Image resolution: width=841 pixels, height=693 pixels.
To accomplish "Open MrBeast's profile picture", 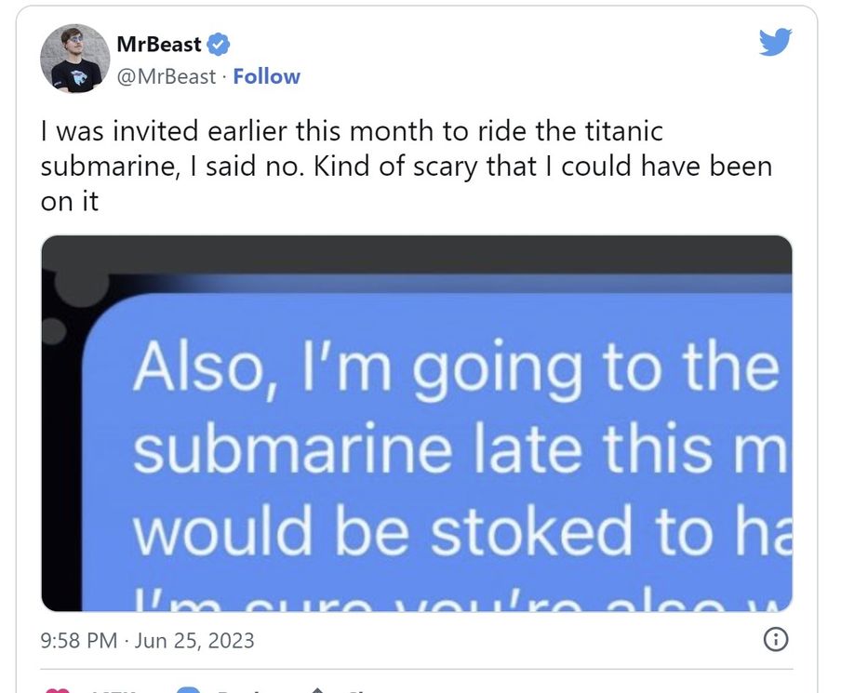I will 74,59.
